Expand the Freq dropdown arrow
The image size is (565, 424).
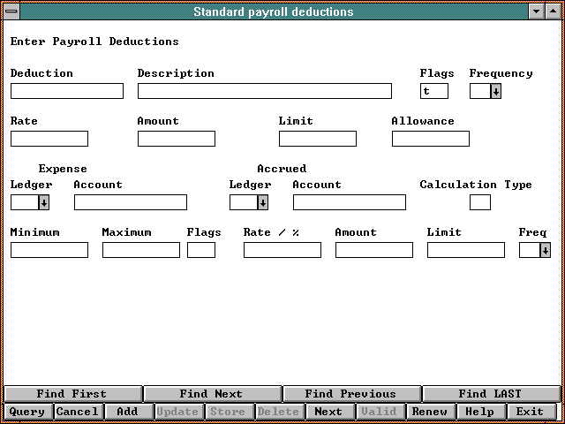coord(545,250)
